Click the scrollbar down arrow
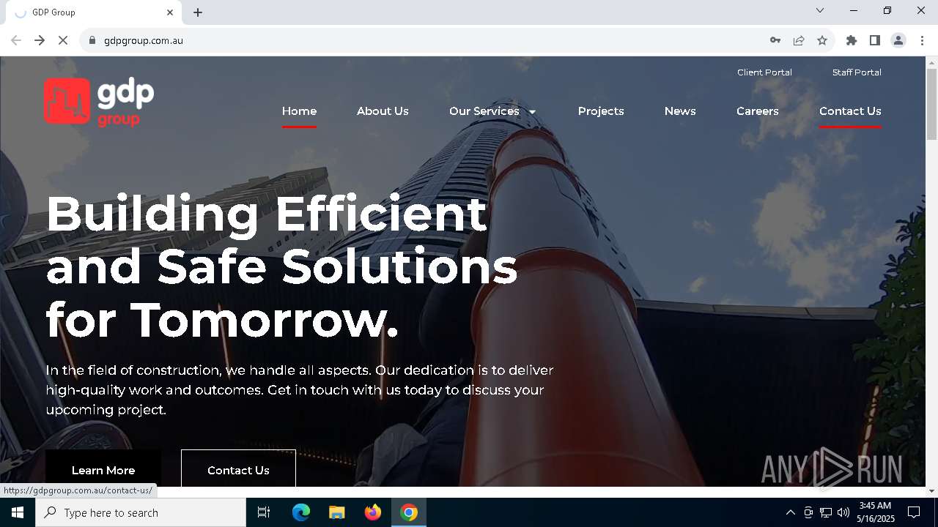The height and width of the screenshot is (527, 938). point(931,490)
